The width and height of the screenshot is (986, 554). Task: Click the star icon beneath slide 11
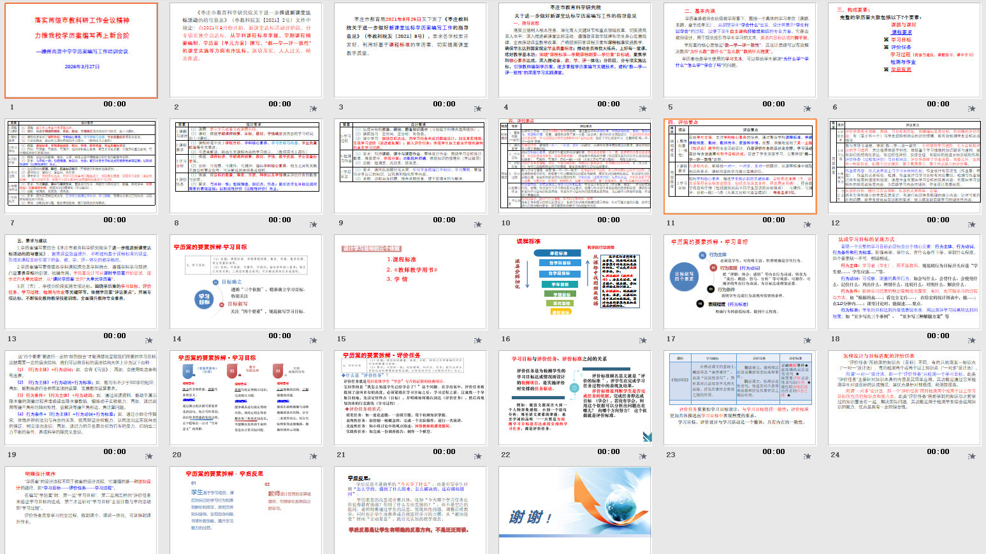tap(808, 225)
